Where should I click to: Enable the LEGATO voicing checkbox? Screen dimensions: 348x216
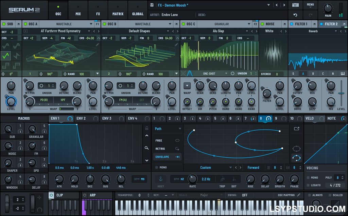point(308,185)
